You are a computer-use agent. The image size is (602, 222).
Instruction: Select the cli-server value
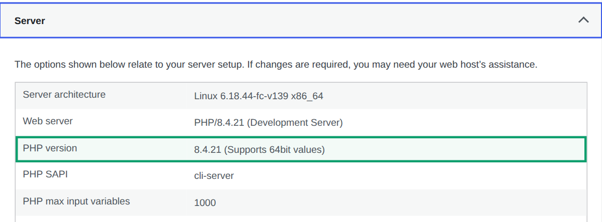pos(214,176)
